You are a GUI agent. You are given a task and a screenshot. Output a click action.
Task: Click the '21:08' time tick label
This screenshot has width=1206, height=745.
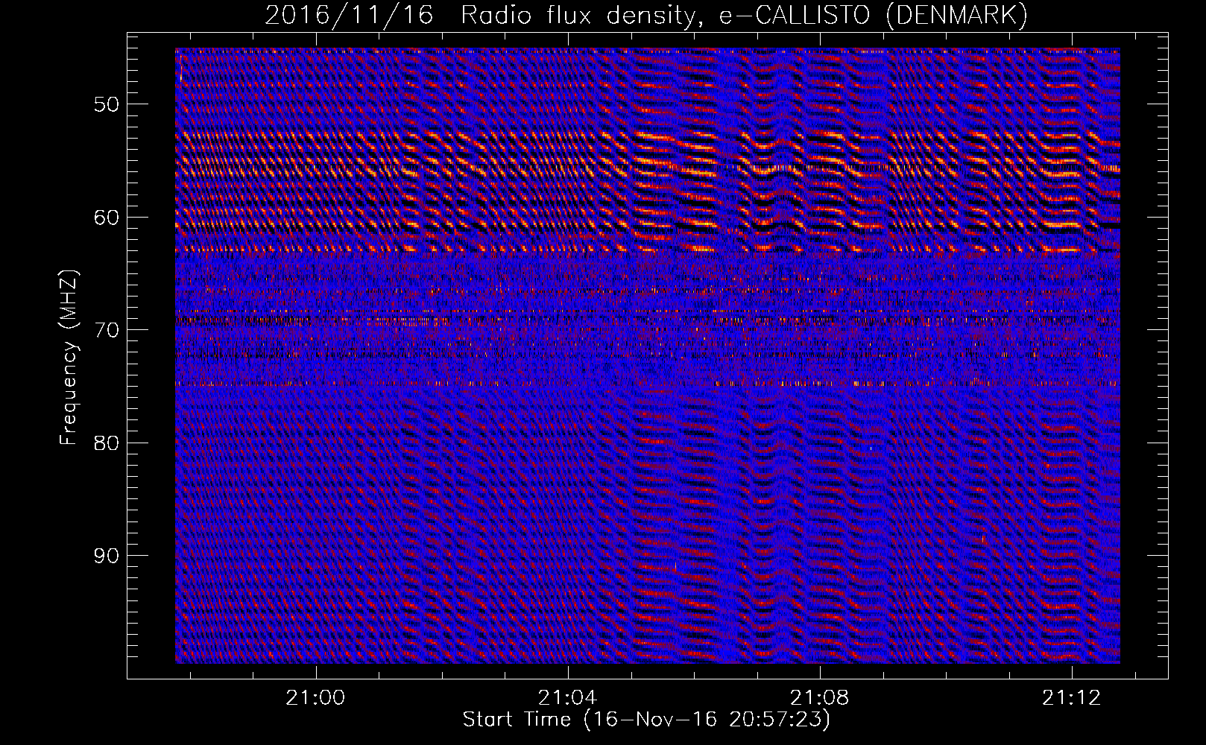coord(820,698)
